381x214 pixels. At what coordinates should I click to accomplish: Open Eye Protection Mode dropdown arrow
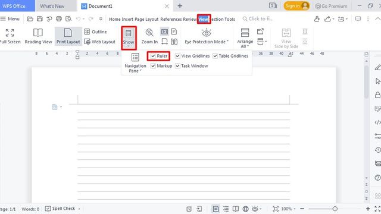pyautogui.click(x=227, y=41)
